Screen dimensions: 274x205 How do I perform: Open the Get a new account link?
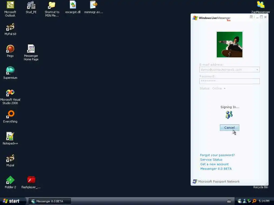(214, 164)
